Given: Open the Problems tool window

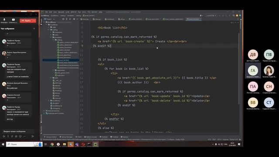Looking at the screenshot, I should (x=104, y=137).
